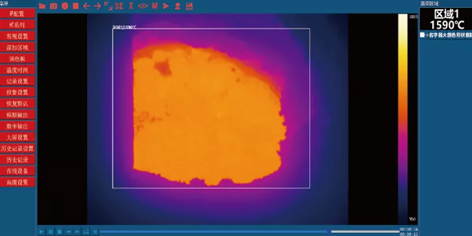Toggle the checkbox in temperature region header

[x=422, y=35]
